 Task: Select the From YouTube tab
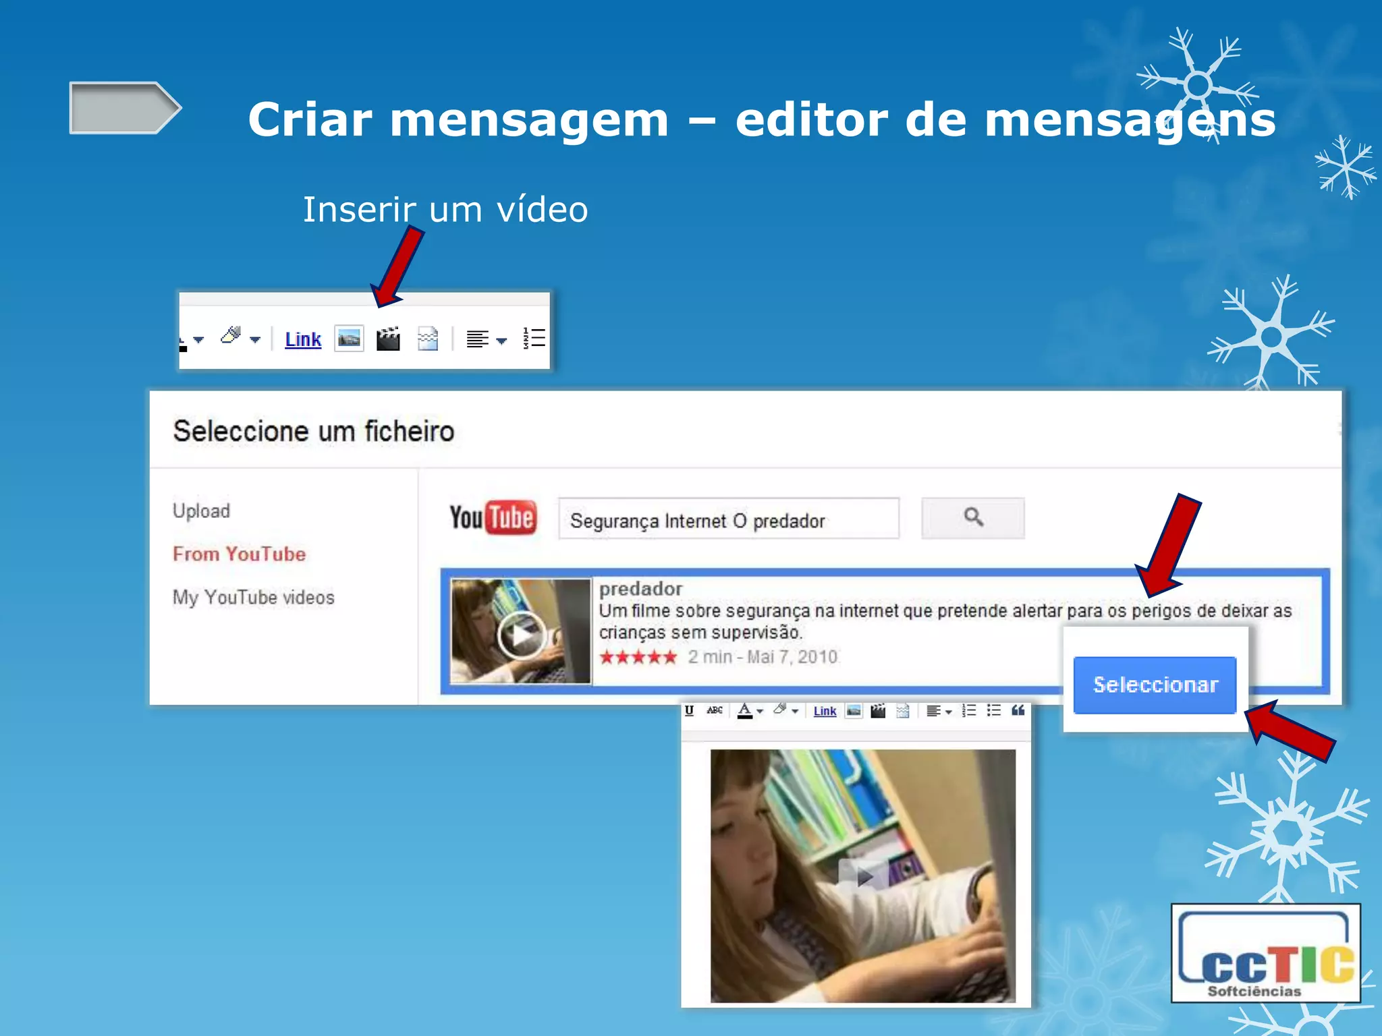pyautogui.click(x=240, y=554)
